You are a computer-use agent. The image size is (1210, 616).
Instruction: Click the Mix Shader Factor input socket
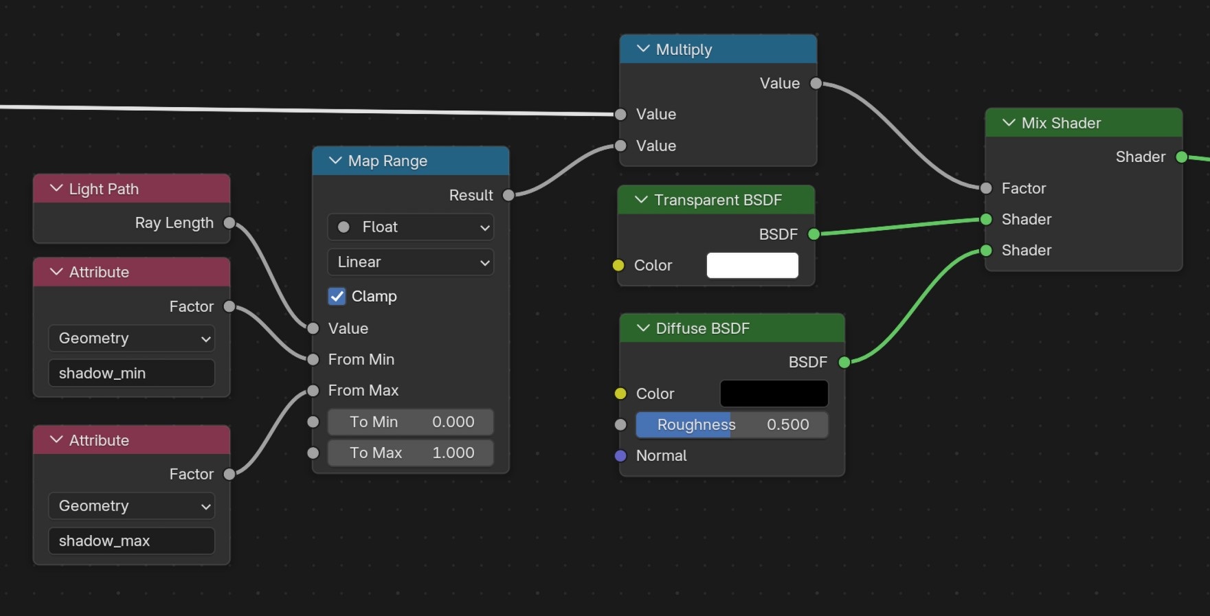pos(986,188)
